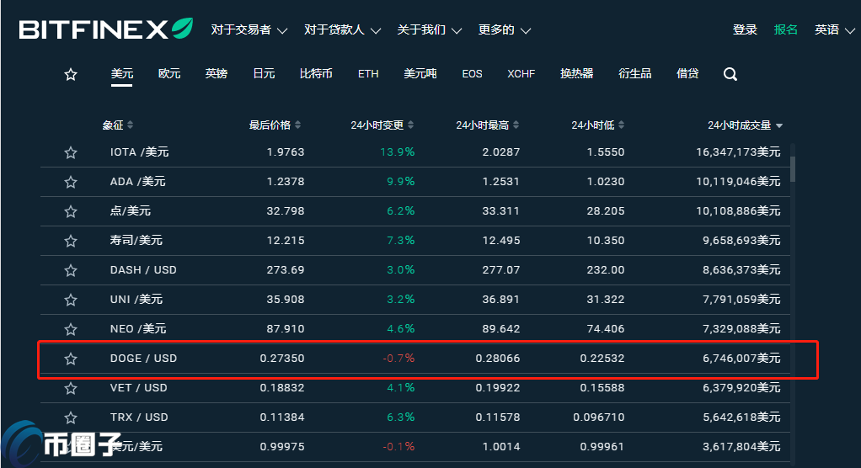Favorite the IOTA row star

point(71,152)
